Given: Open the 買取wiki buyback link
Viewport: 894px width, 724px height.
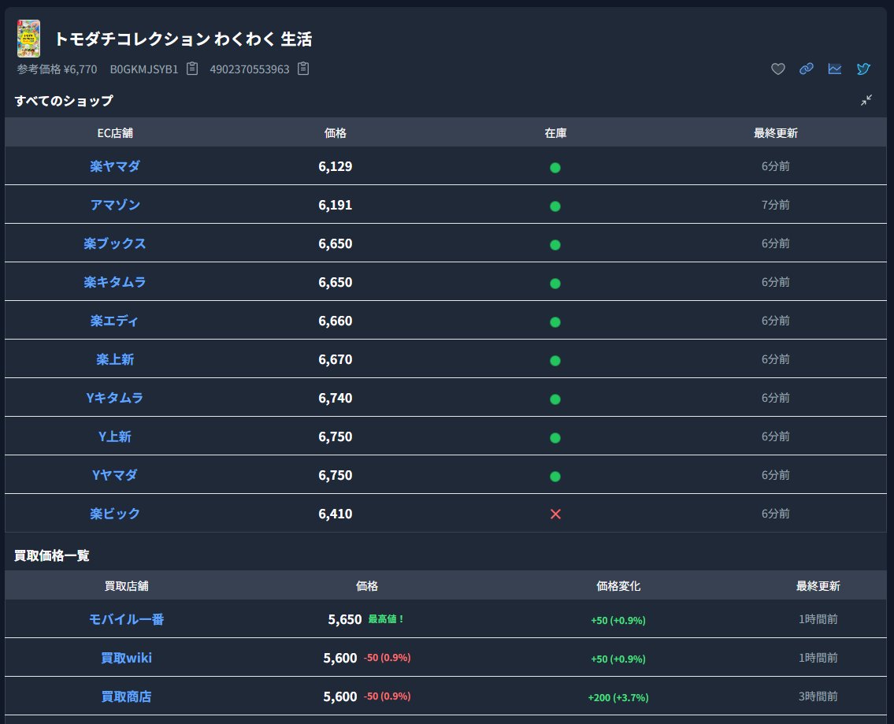Looking at the screenshot, I should (x=126, y=659).
